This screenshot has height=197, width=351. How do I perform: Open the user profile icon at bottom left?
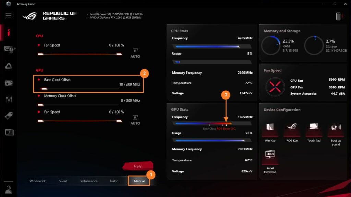pos(8,189)
